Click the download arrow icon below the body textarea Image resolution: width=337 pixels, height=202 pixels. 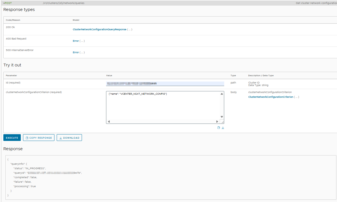coord(223,127)
